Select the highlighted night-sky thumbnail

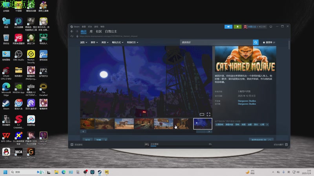pos(203,124)
